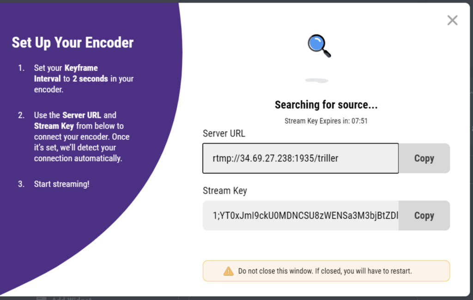473x300 pixels.
Task: Click the Stream Key Expires countdown
Action: pyautogui.click(x=326, y=121)
